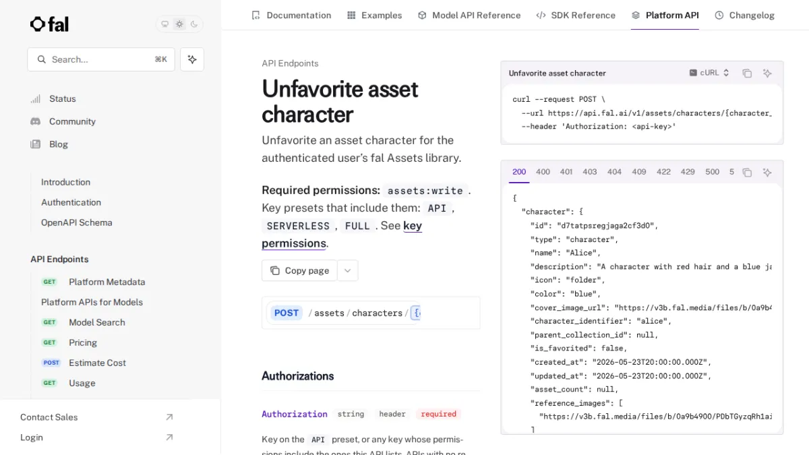Open the Model Search endpoint page
Image resolution: width=809 pixels, height=455 pixels.
[97, 322]
